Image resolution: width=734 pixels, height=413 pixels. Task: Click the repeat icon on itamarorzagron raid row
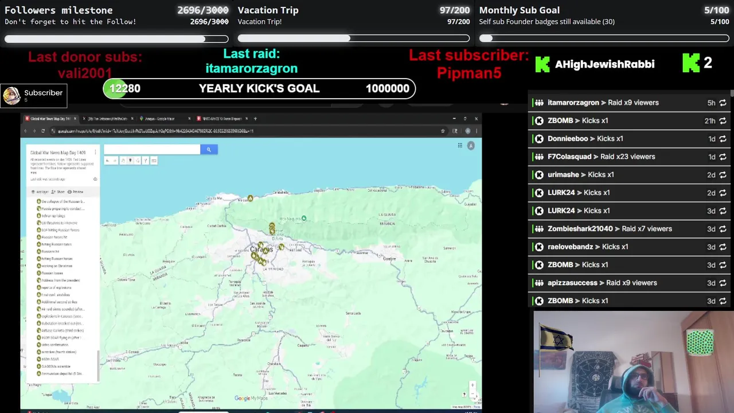723,103
